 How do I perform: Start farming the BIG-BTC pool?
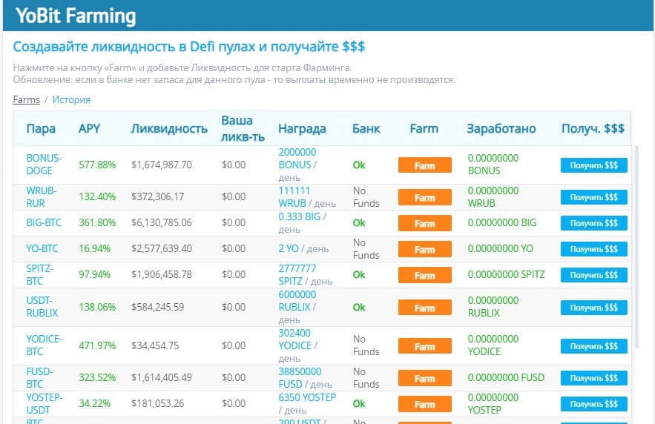coord(424,223)
